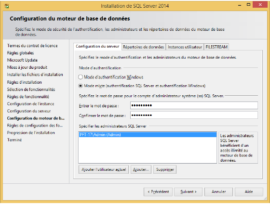Screen dimensions: 270x204
Task: Click the Confirmer le mot de passe field
Action: click(194, 115)
